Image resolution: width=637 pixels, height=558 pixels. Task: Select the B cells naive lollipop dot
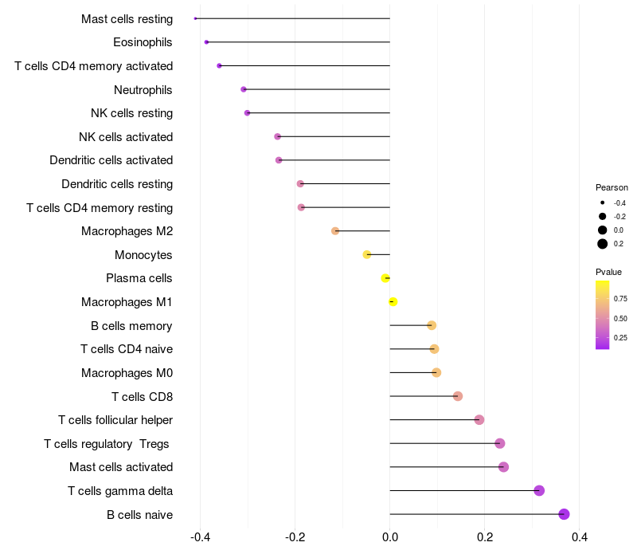pyautogui.click(x=564, y=514)
